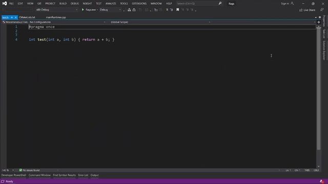Focus the Search (Ctrl+Q) box

click(197, 4)
